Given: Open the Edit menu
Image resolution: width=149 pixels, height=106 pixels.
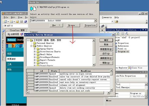Looking at the screenshot, I should (x=13, y=17).
